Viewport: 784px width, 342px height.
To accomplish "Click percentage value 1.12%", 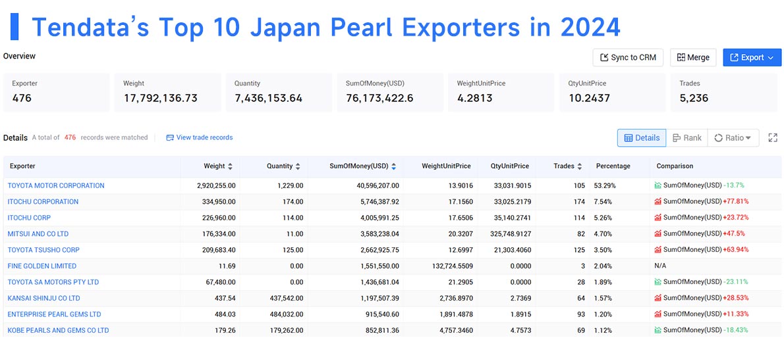I will pyautogui.click(x=603, y=330).
